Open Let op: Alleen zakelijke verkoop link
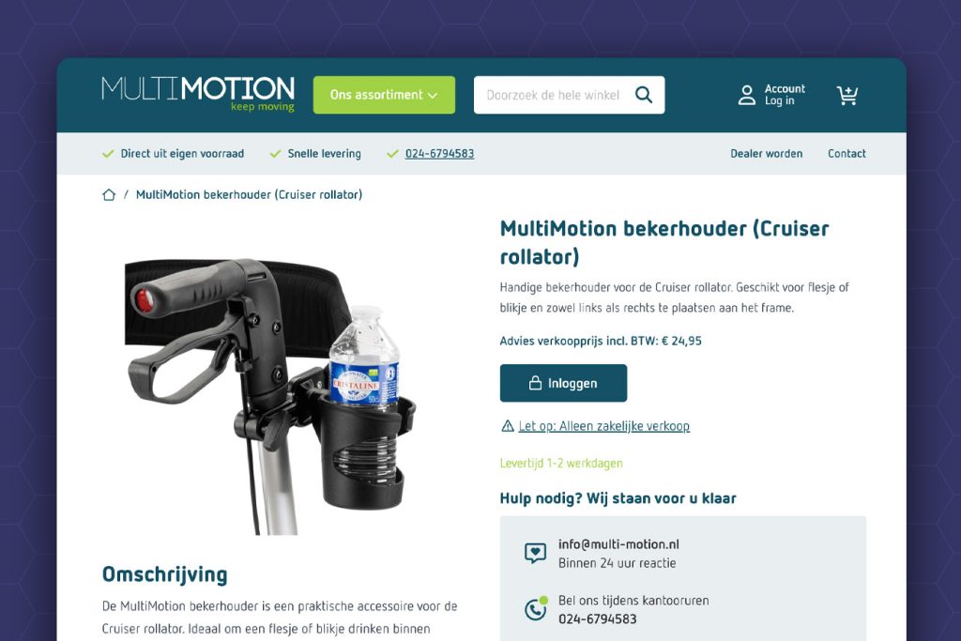961x641 pixels. (603, 426)
